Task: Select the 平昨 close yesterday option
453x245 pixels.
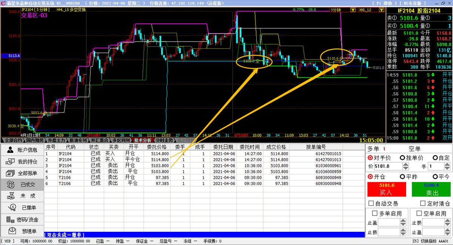Action: (x=402, y=177)
